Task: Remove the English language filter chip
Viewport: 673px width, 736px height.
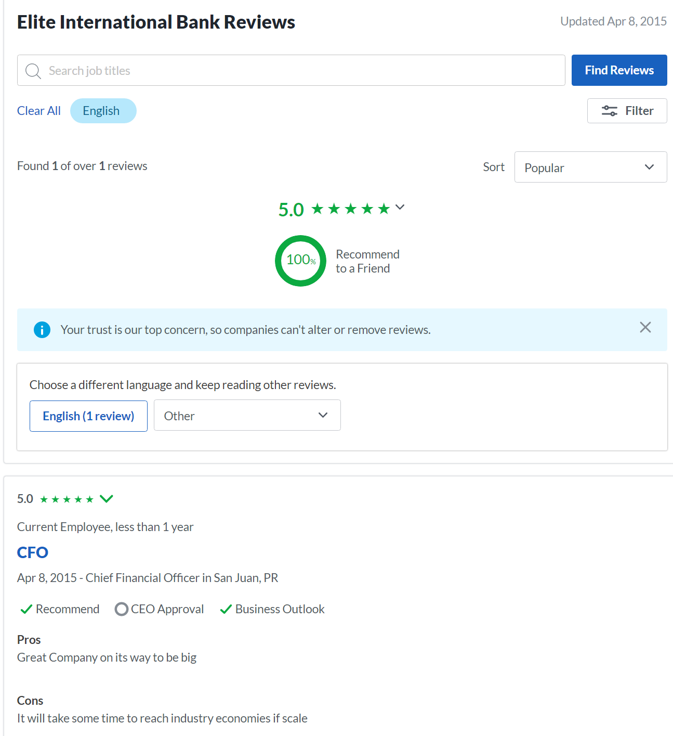Action: click(103, 111)
